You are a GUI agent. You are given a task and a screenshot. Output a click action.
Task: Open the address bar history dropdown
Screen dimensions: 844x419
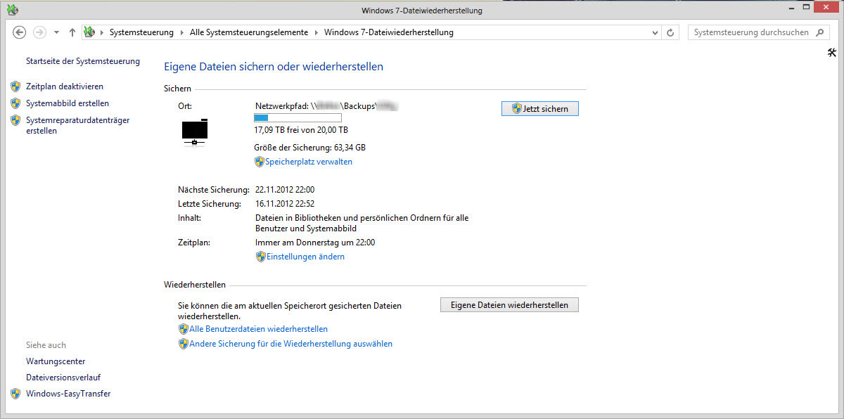(x=656, y=33)
